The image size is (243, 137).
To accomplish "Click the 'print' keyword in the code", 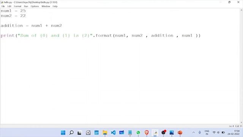I will [8, 35].
